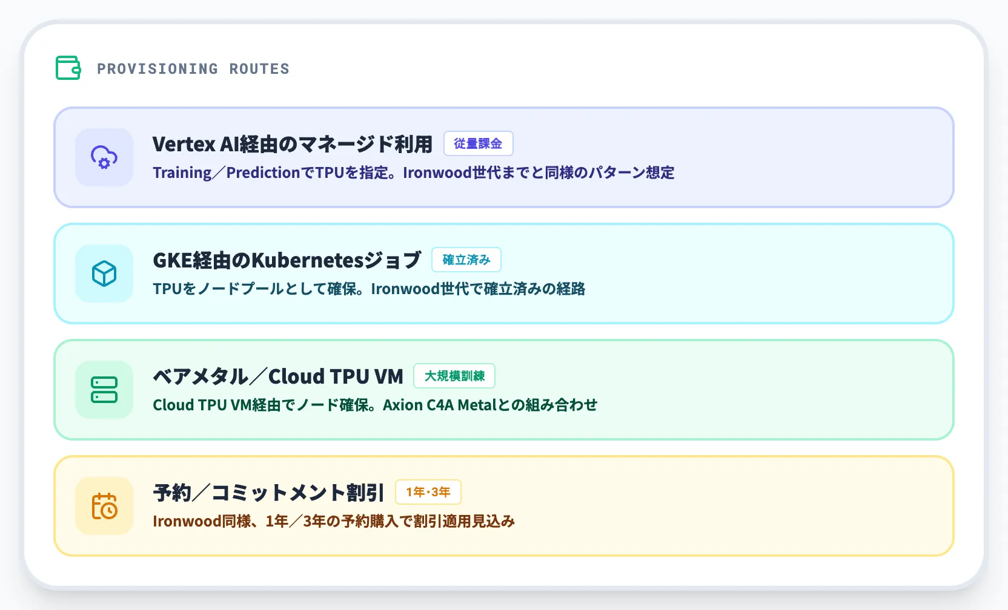Click the GKE経由のKubernetesジョブ heading
This screenshot has height=610, width=1008.
point(286,259)
